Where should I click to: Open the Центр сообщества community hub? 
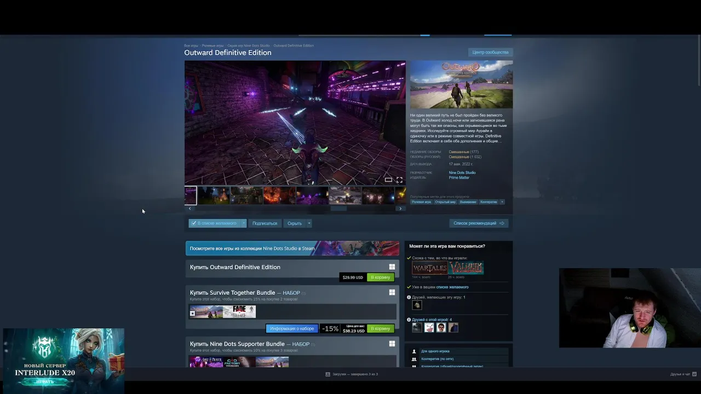tap(490, 52)
